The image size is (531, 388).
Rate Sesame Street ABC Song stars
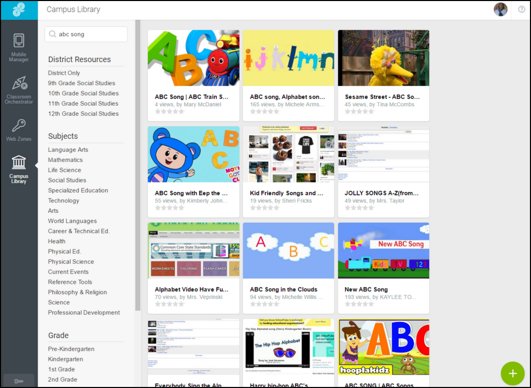(359, 112)
